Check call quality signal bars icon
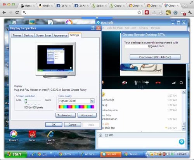194x160 pixels. tap(174, 83)
